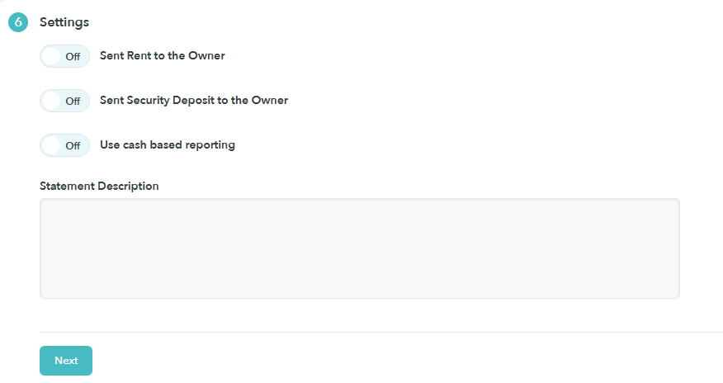Focus the Statement Description text area
This screenshot has width=723, height=383.
(360, 248)
